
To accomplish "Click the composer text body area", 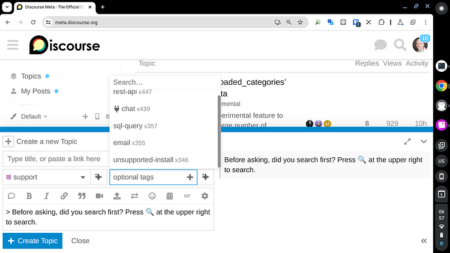I will coord(108,217).
